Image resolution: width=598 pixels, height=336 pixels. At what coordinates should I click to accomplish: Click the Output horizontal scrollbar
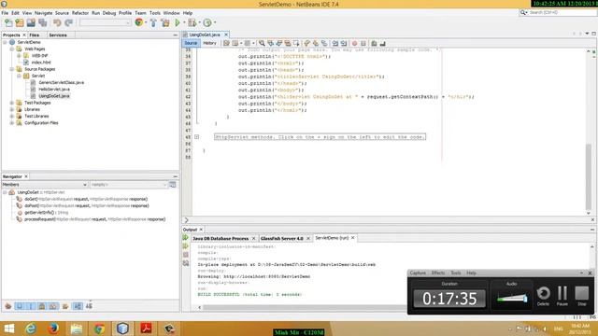pyautogui.click(x=305, y=307)
